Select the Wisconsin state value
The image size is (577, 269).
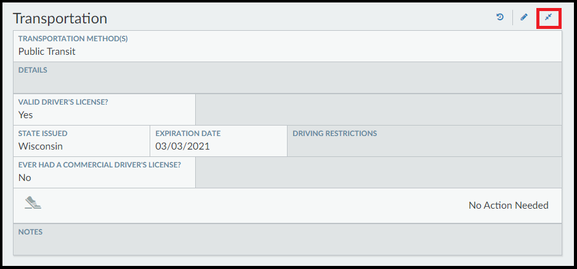point(41,147)
